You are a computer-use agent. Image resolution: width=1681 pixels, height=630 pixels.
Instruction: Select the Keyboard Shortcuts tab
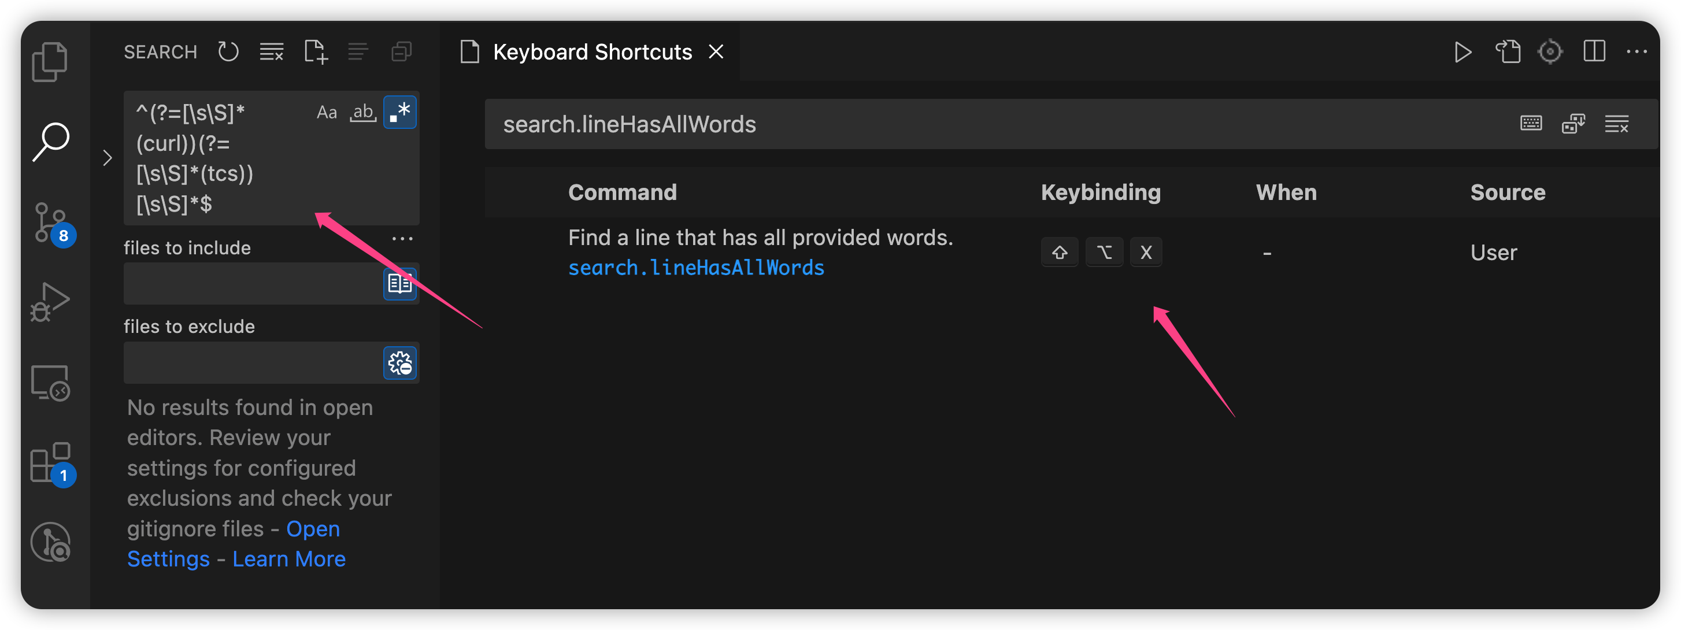[591, 51]
